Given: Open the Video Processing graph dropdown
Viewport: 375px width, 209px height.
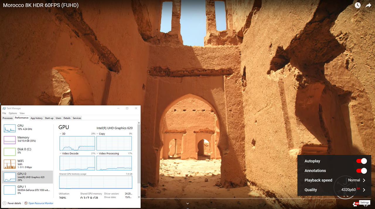Looking at the screenshot, I should click(98, 153).
